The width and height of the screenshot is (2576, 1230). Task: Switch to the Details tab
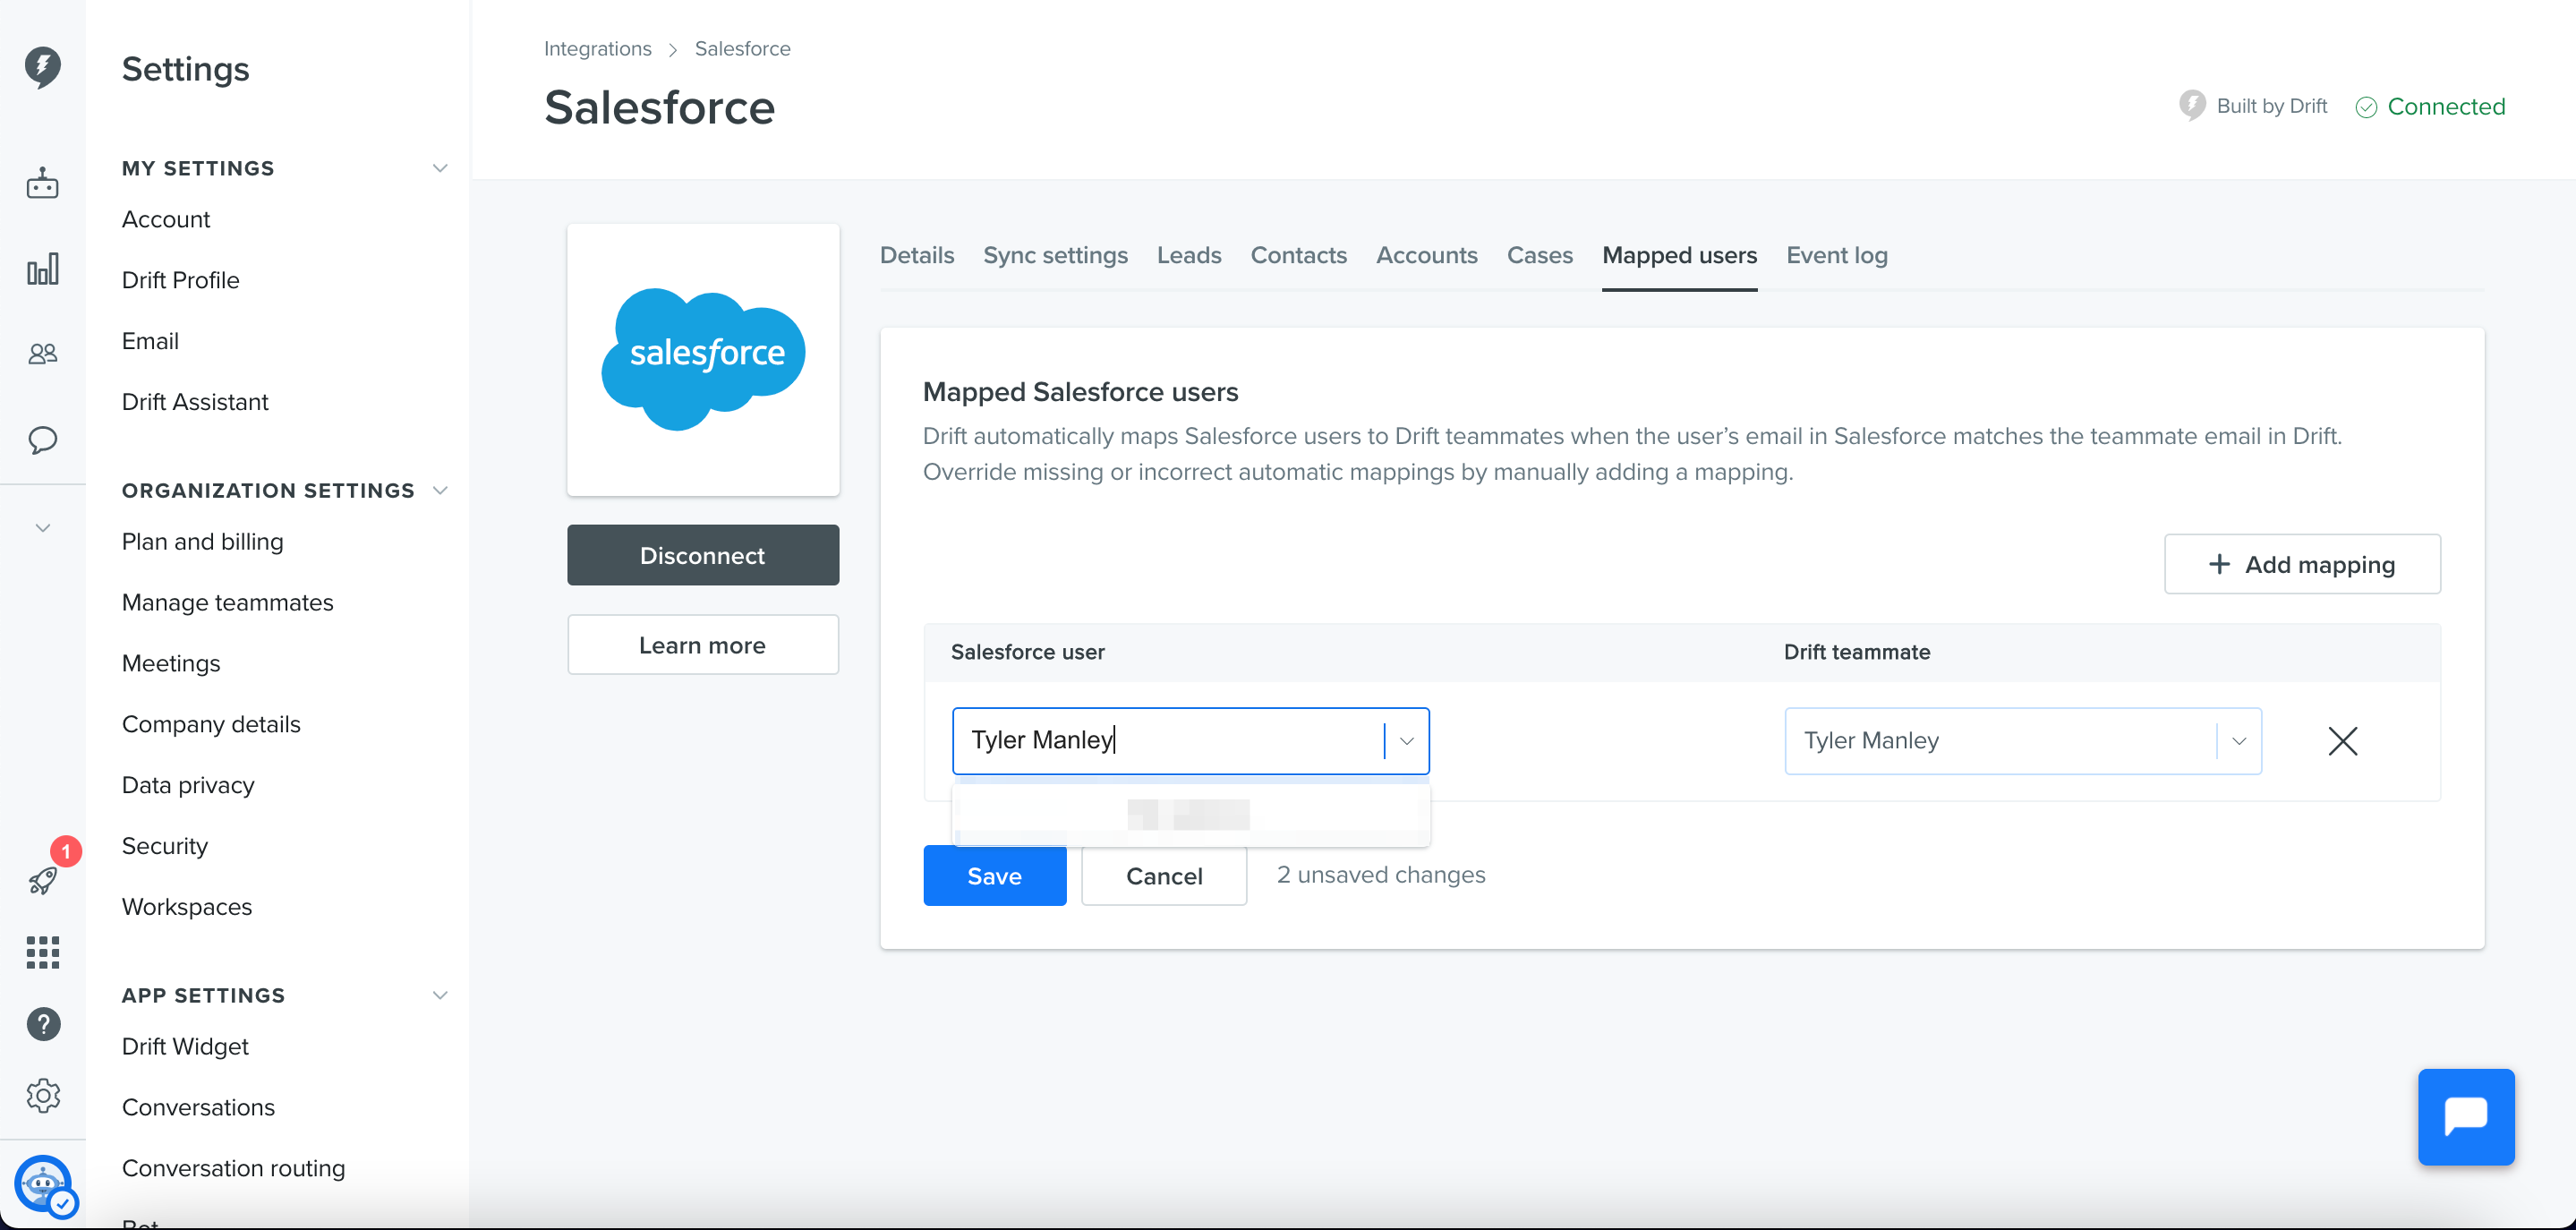click(917, 255)
